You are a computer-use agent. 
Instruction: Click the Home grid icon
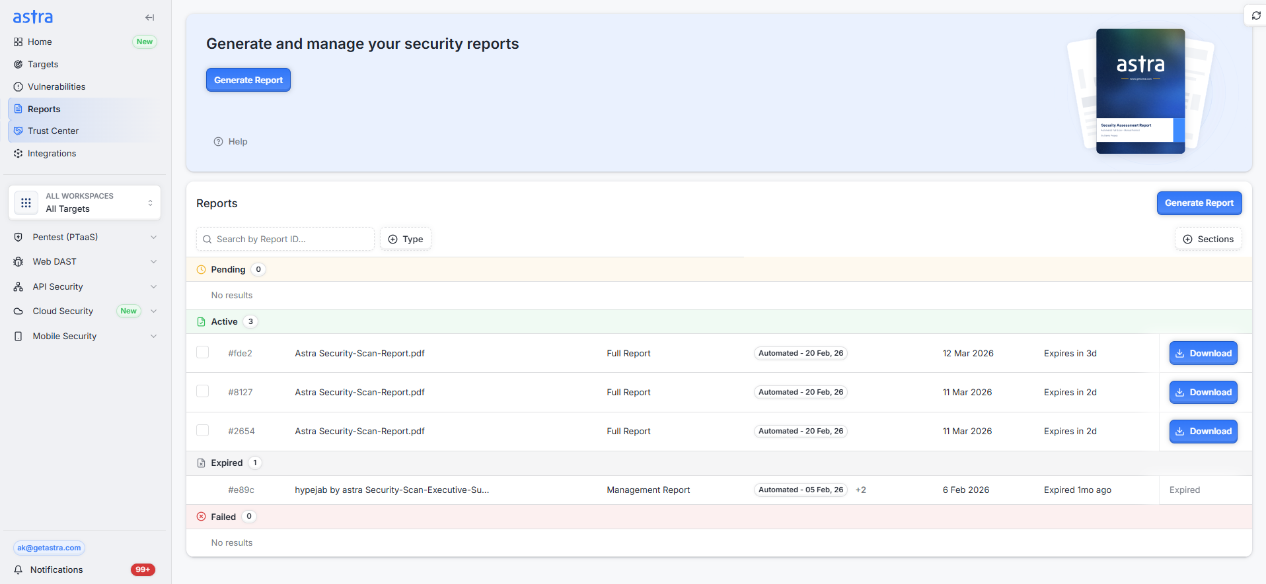pos(18,42)
